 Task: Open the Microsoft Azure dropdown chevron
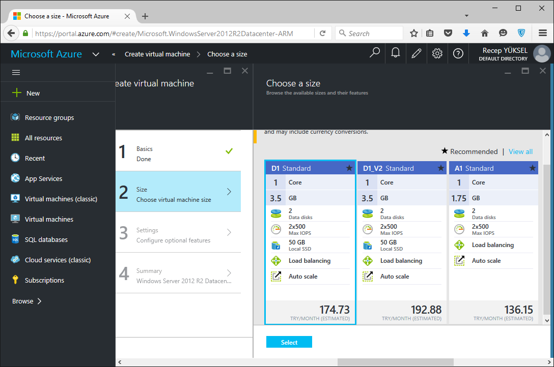coord(95,54)
